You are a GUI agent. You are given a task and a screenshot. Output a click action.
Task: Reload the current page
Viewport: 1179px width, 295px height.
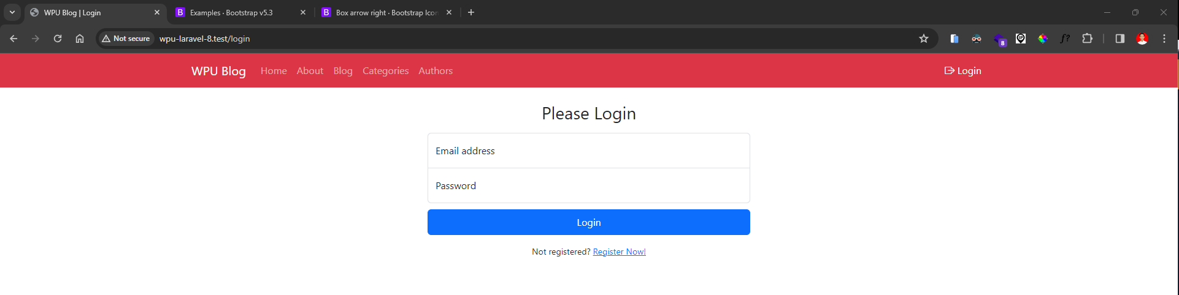[x=58, y=39]
